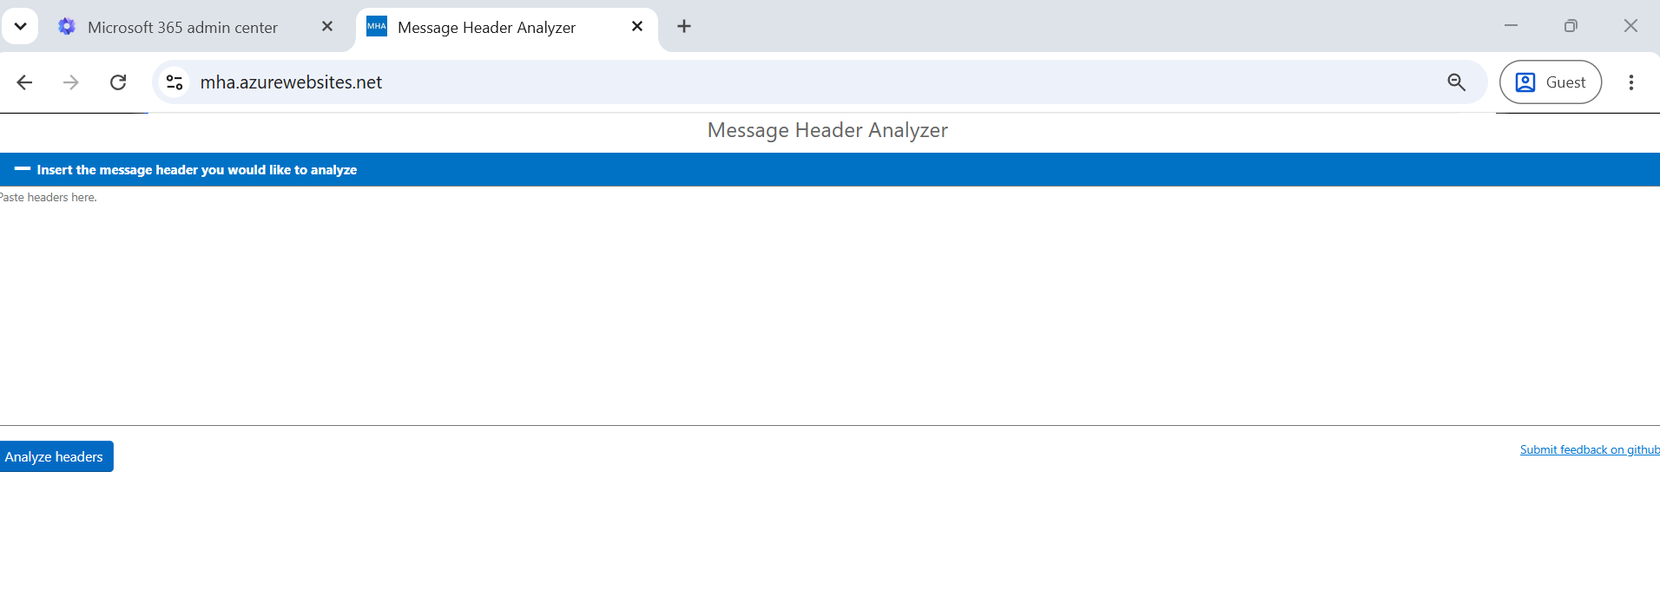Open the tab search dropdown arrow
Viewport: 1660px width, 609px height.
(20, 26)
